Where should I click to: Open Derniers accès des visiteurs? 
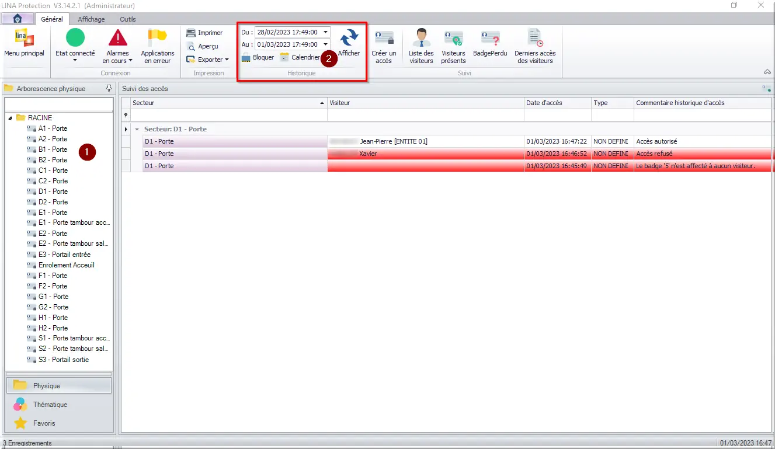click(535, 39)
